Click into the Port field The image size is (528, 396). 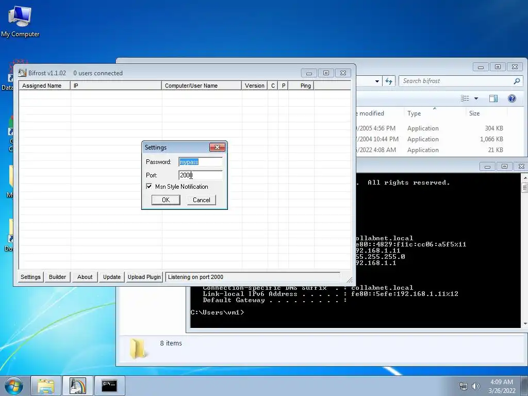(x=201, y=175)
